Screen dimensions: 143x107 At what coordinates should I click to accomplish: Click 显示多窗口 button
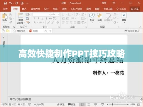pyautogui.click(x=132, y=31)
